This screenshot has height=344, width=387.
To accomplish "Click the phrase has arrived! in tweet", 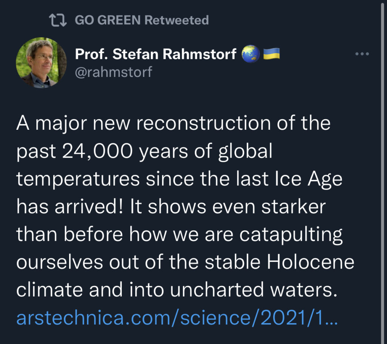I will coord(70,206).
